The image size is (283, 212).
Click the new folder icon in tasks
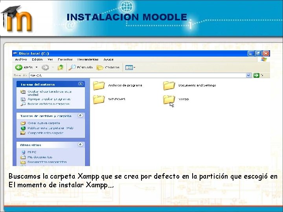coord(23,123)
